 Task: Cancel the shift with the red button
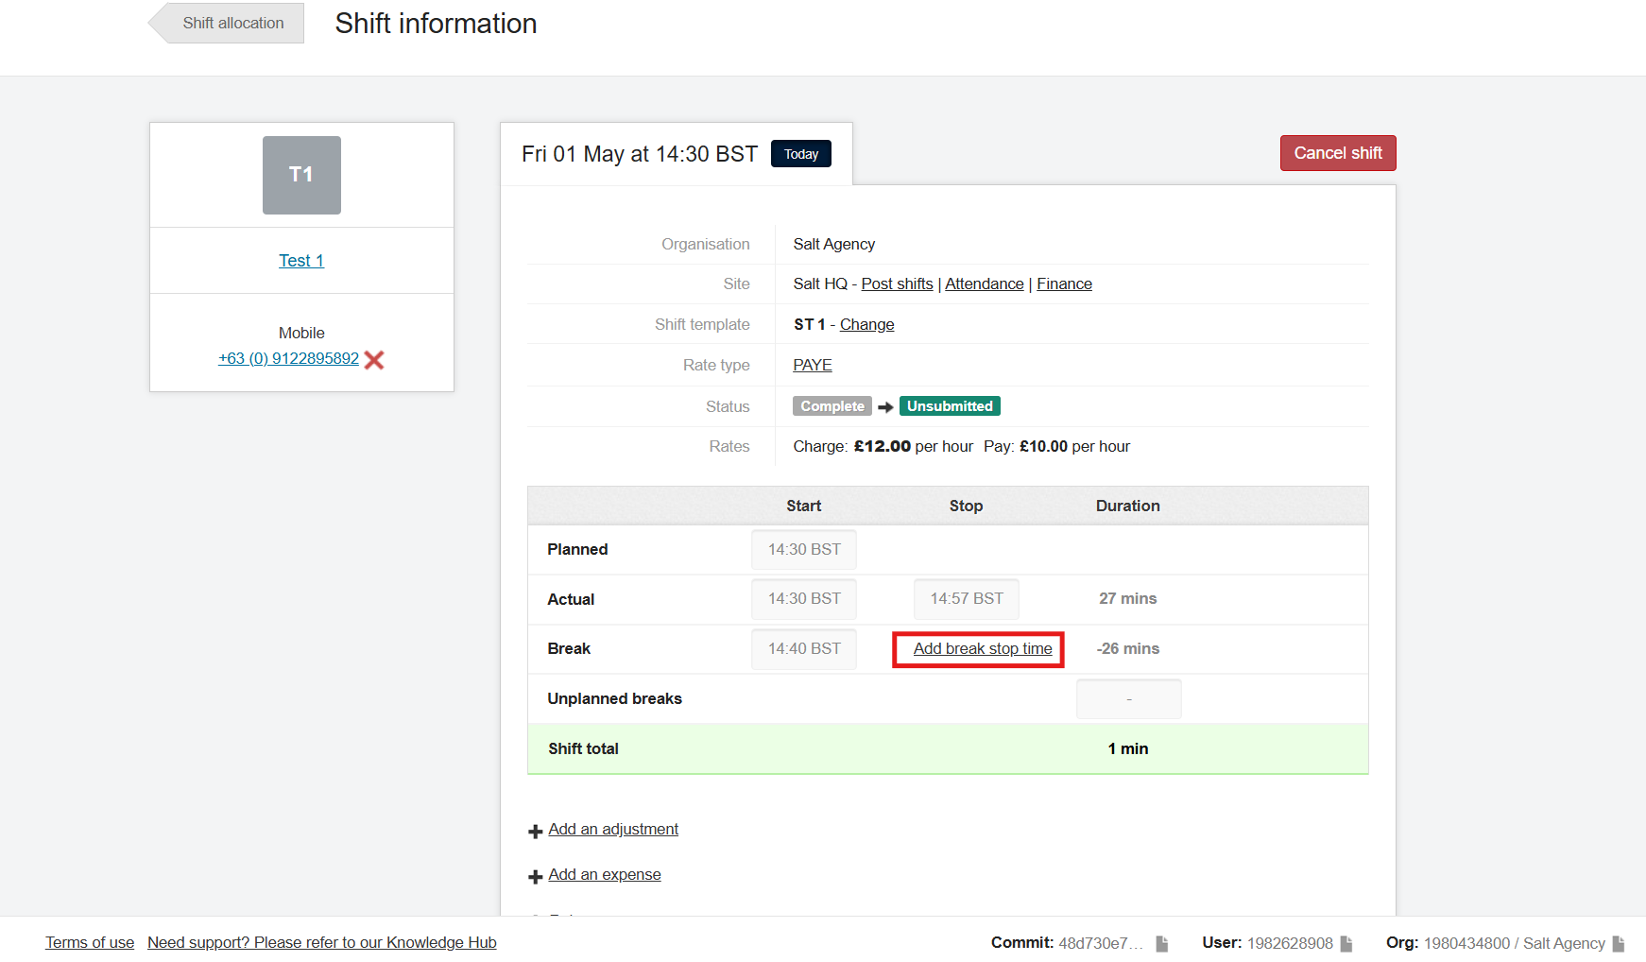1338,153
